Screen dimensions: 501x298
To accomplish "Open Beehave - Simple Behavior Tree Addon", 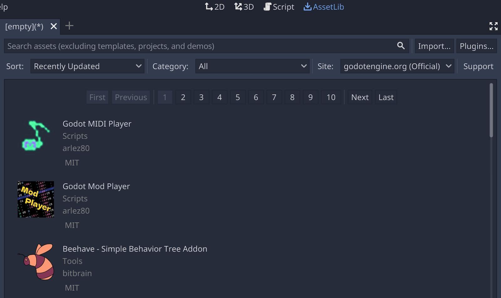I will (135, 249).
